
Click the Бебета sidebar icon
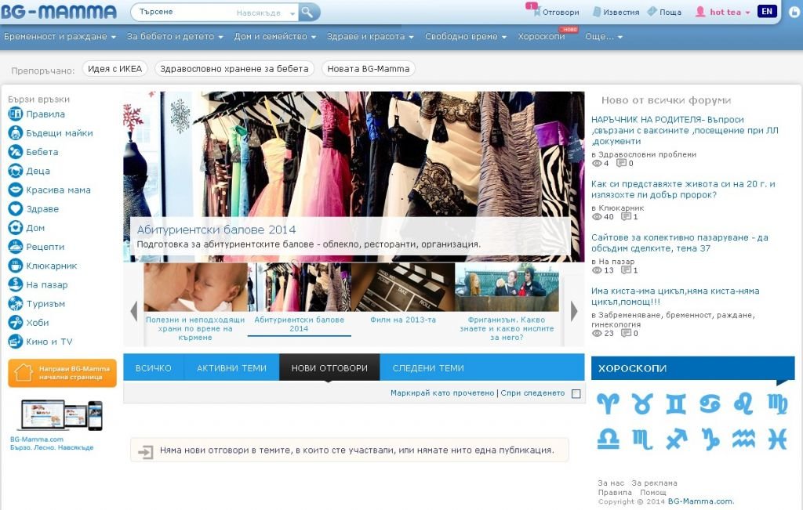15,152
